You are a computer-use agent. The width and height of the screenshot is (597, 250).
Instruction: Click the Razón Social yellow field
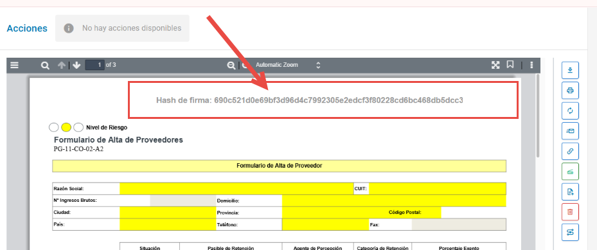coord(236,189)
